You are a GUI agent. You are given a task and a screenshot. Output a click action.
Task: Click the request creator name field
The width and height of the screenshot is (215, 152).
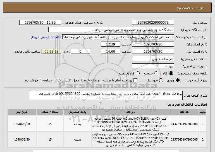point(118,37)
